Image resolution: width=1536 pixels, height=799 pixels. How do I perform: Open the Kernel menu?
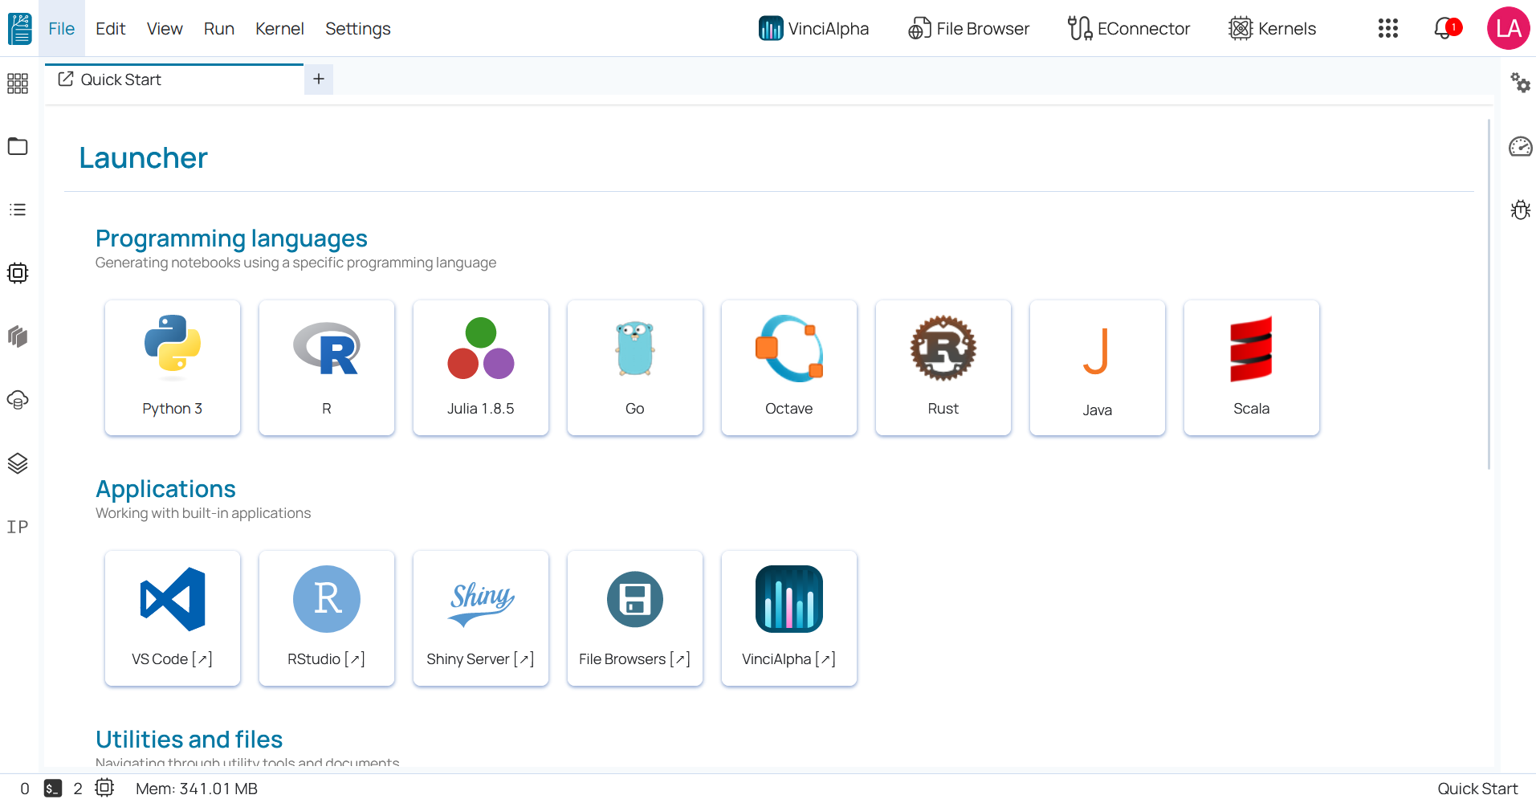point(279,29)
